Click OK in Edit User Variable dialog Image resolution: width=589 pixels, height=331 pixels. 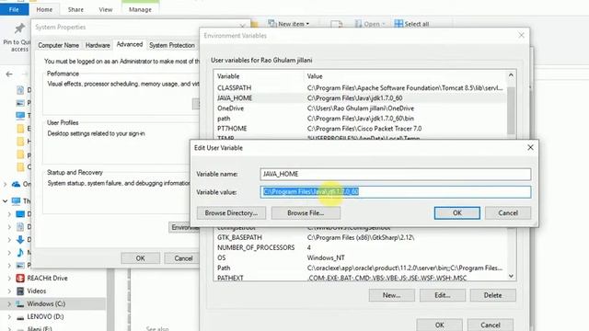click(x=456, y=212)
